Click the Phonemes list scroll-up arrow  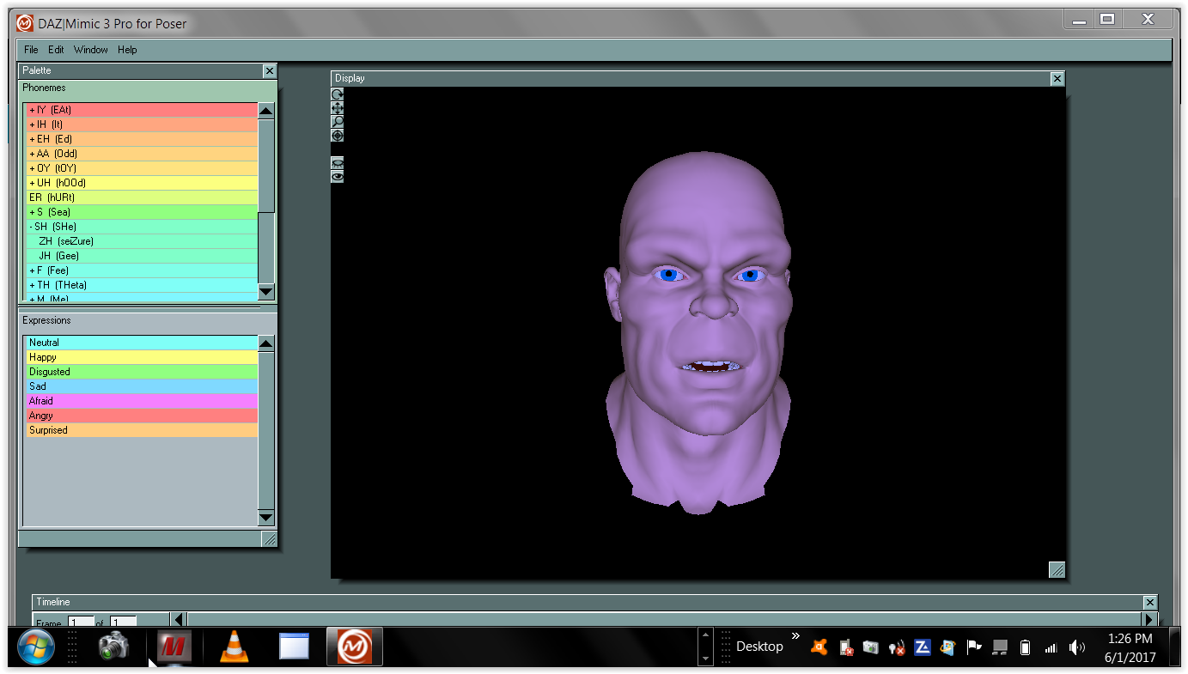tap(266, 111)
